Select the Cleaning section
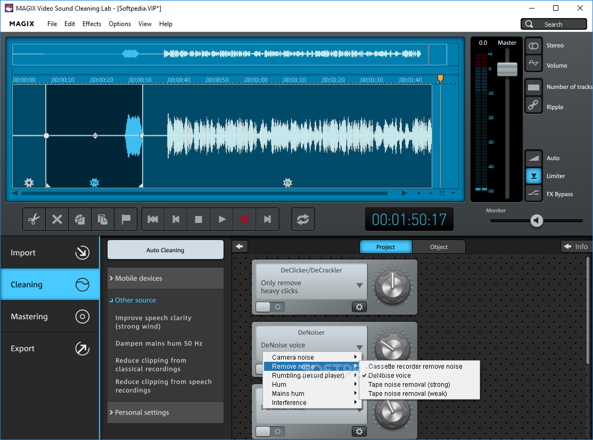 coord(50,285)
